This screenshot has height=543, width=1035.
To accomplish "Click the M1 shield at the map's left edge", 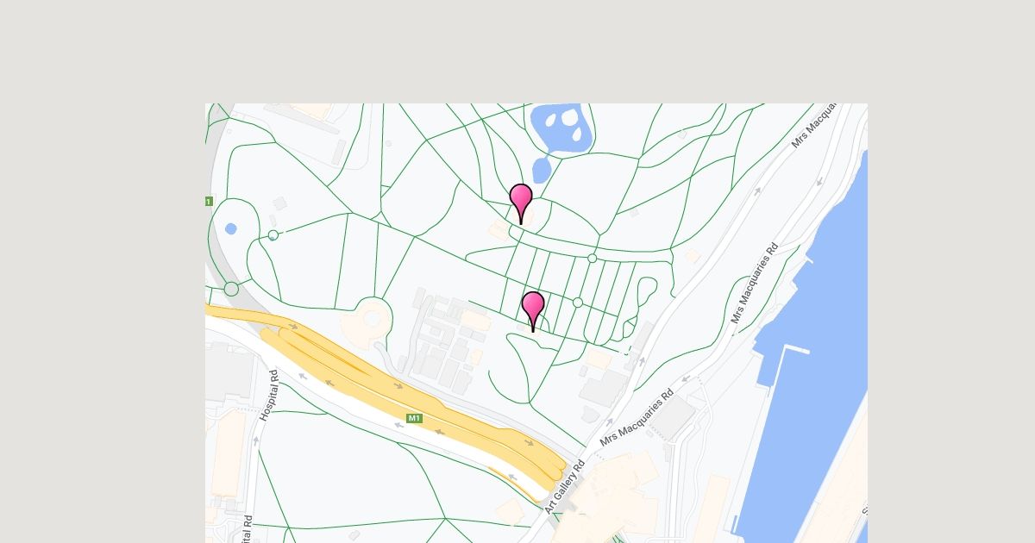I will [208, 202].
